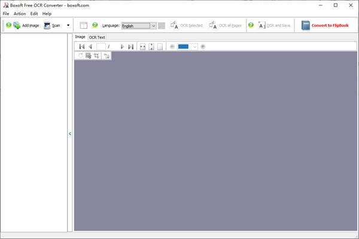Image resolution: width=359 pixels, height=239 pixels.
Task: Click the Scan toolbar button
Action: tap(52, 25)
